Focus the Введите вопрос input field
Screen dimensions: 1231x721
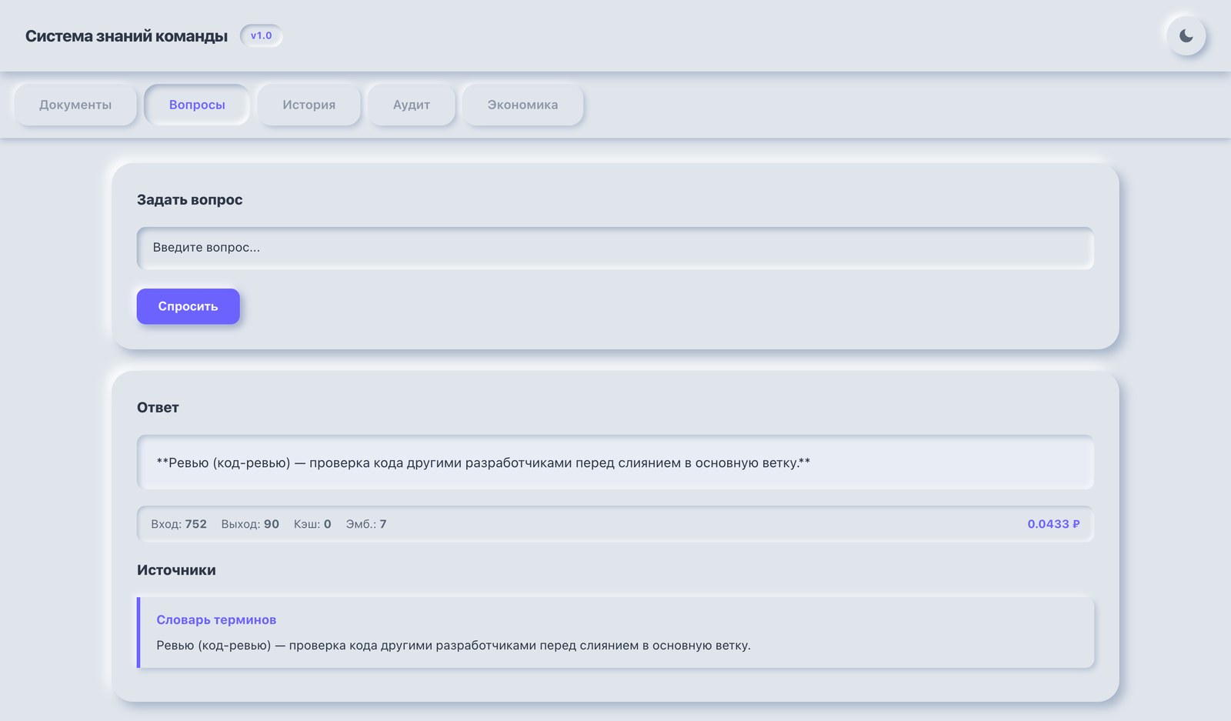tap(615, 248)
